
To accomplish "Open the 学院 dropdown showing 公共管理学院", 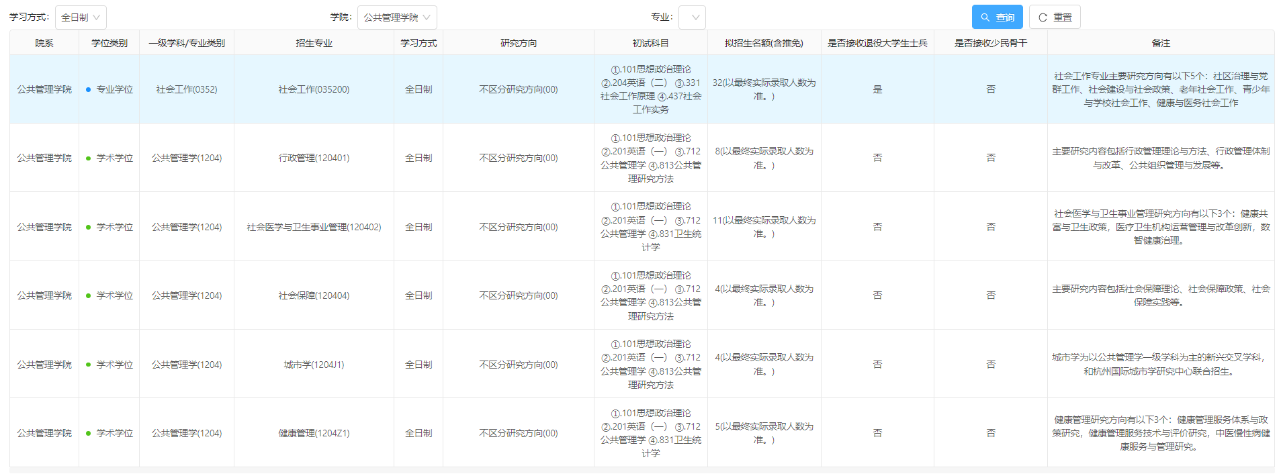I will 397,17.
